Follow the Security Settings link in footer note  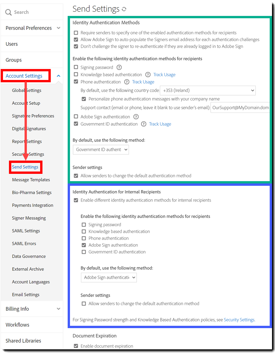click(x=239, y=320)
